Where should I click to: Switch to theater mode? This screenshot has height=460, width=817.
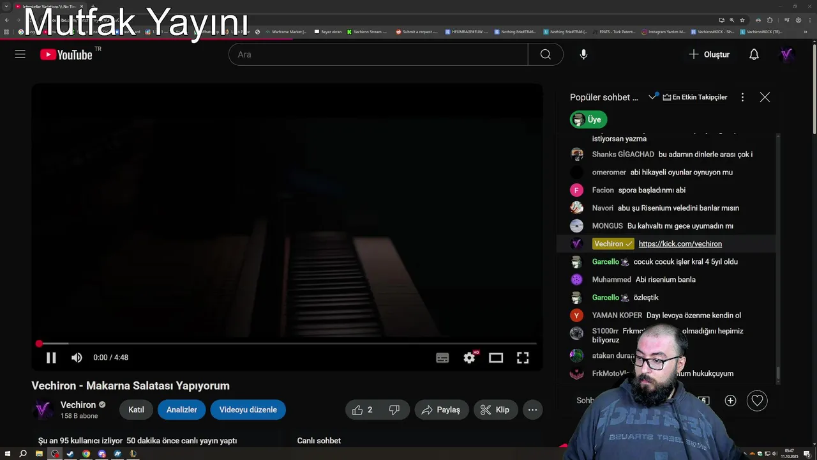(496, 358)
